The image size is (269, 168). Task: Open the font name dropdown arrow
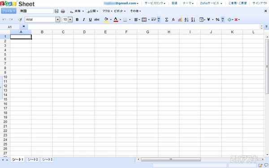(58, 20)
